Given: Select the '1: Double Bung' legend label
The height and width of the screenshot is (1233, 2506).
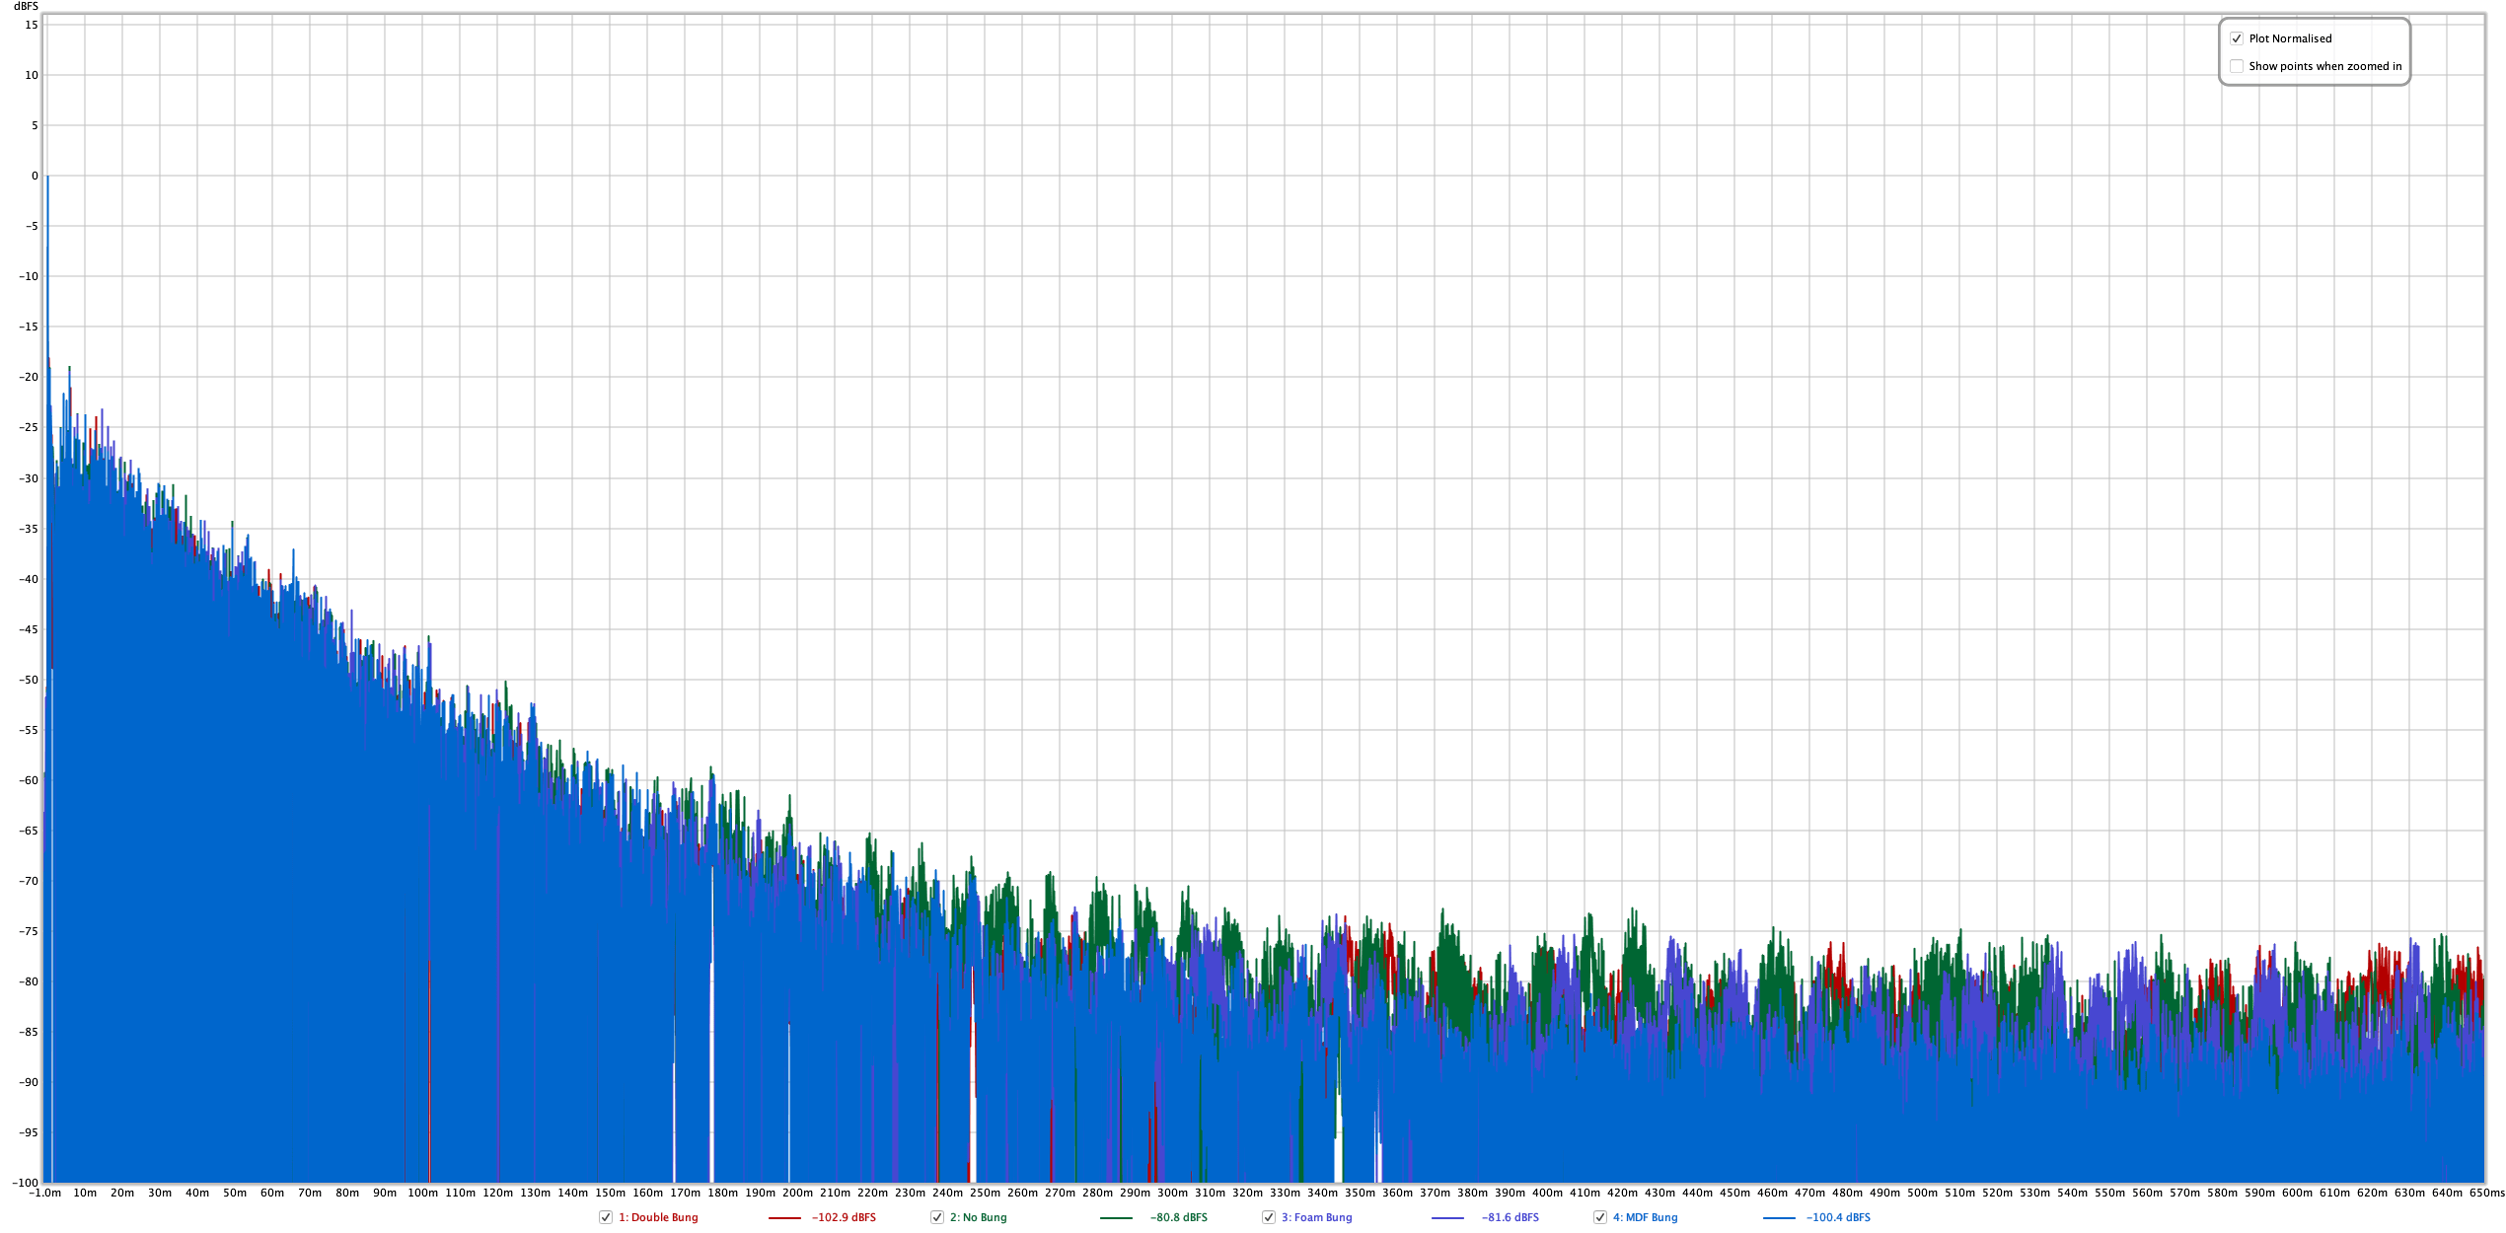Looking at the screenshot, I should [x=658, y=1217].
